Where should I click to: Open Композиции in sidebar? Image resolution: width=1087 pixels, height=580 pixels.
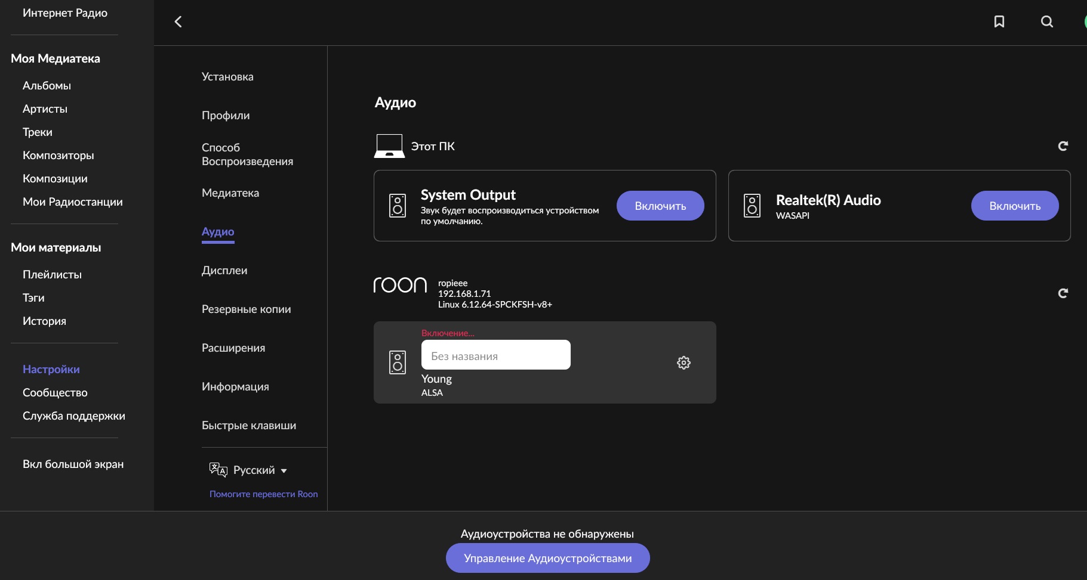pyautogui.click(x=55, y=179)
